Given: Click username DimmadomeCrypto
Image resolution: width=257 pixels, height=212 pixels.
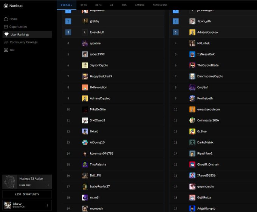Looking at the screenshot, I should coord(210,77).
